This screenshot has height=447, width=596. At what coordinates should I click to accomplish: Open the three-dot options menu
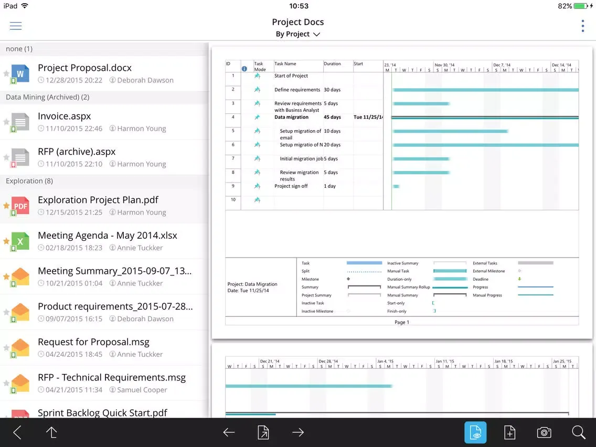point(583,26)
